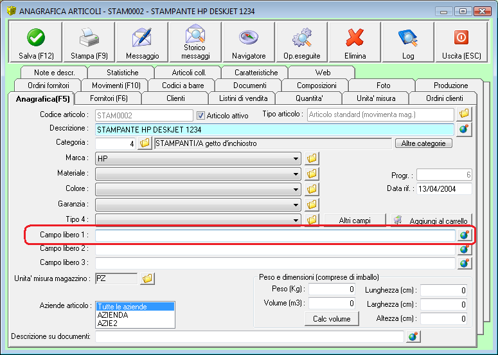The width and height of the screenshot is (498, 355).
Task: Open the Web tab
Action: tap(323, 73)
